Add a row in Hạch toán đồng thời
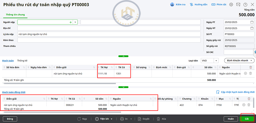 tap(244, 105)
